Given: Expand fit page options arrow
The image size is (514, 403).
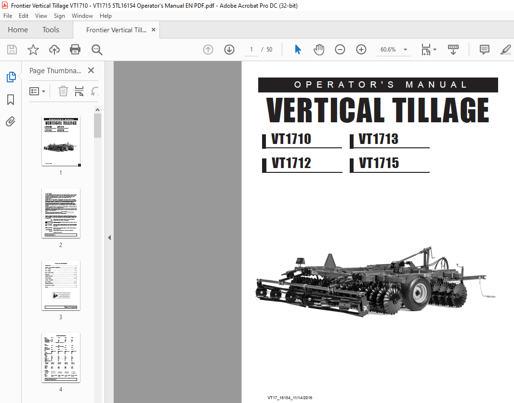Looking at the screenshot, I should (x=435, y=50).
